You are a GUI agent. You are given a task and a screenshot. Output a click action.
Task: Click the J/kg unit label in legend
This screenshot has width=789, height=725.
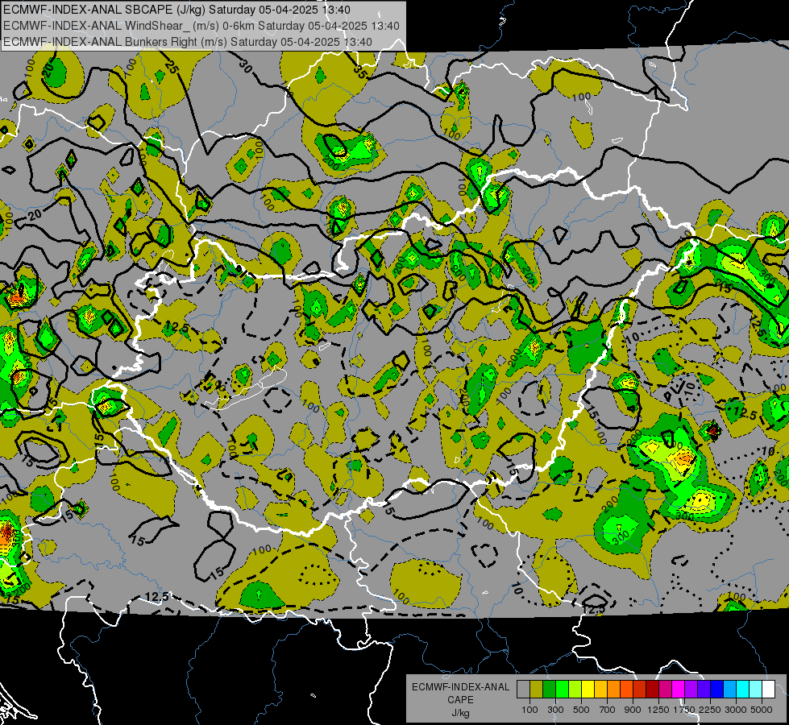point(460,713)
